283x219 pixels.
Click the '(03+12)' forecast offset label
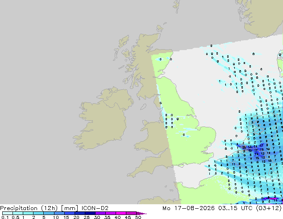click(269, 208)
